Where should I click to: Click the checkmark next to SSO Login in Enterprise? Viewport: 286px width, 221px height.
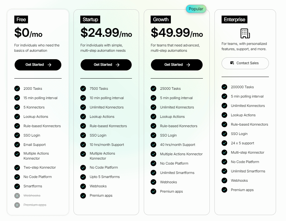tap(224, 134)
